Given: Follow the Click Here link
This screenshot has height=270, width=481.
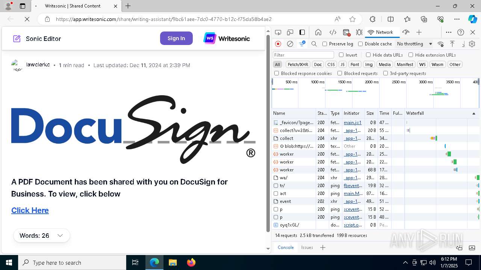Looking at the screenshot, I should point(30,210).
